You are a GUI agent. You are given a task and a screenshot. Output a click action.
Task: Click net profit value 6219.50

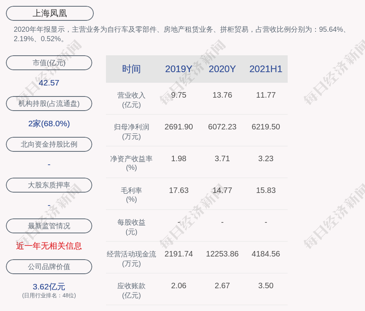click(266, 127)
